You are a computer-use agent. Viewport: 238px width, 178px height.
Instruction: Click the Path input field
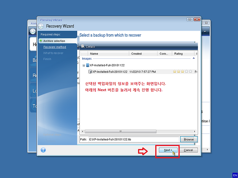pos(134,139)
